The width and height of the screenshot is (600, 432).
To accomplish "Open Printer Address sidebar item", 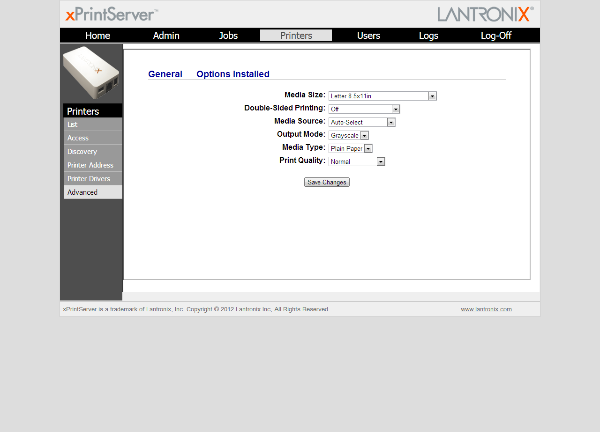I will point(93,165).
